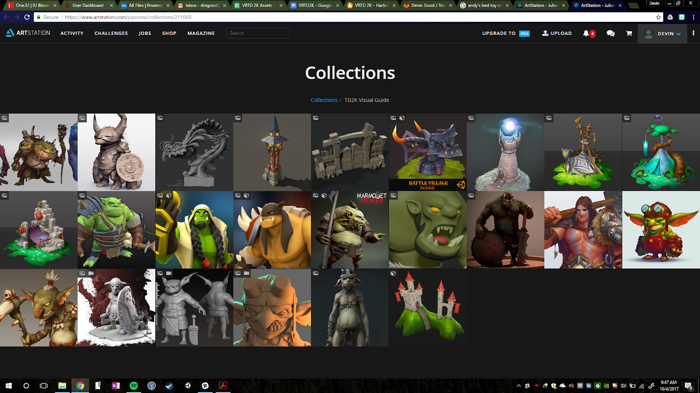Image resolution: width=700 pixels, height=393 pixels.
Task: Launch Unity from the taskbar
Action: coord(187,386)
